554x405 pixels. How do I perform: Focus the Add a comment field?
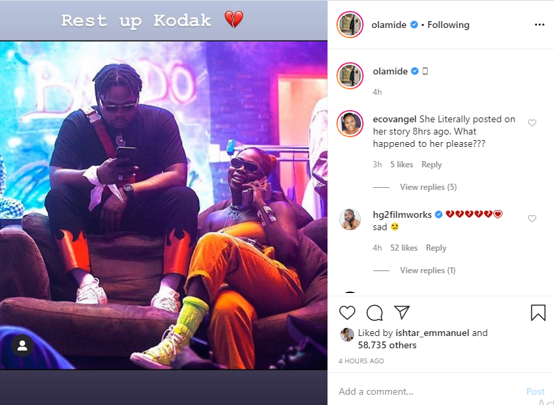click(x=429, y=391)
